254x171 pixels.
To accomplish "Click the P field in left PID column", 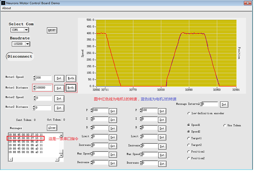I will (101, 110).
